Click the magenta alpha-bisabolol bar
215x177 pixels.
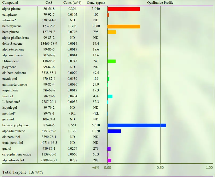(109, 161)
